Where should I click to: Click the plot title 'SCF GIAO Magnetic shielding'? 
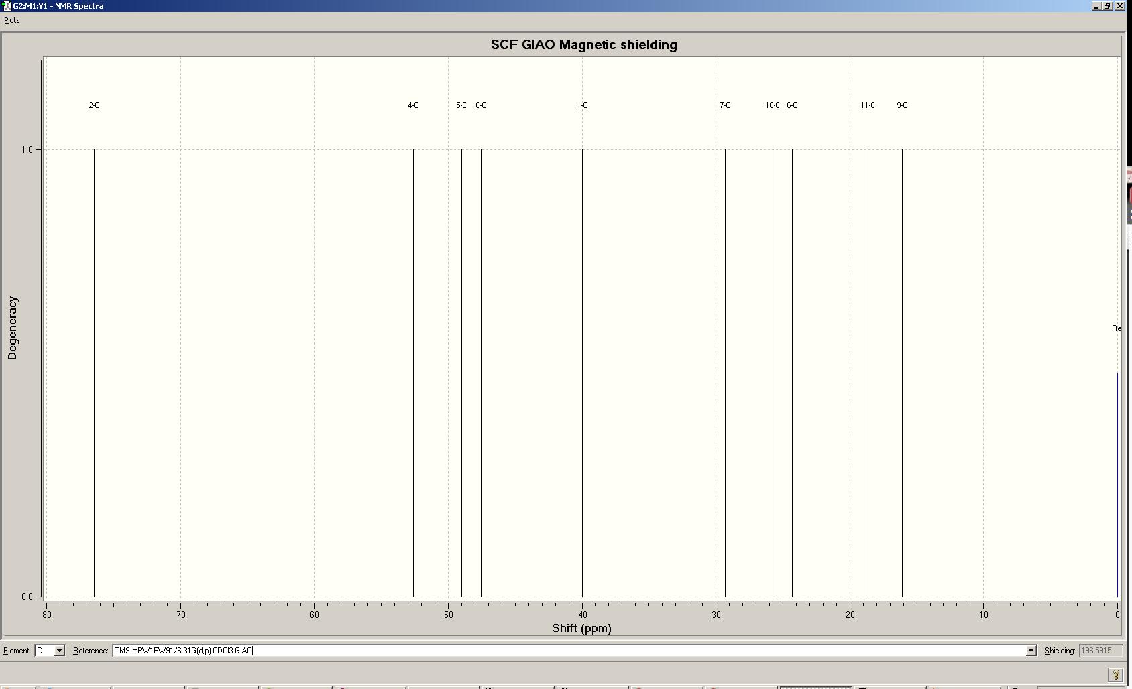coord(583,45)
